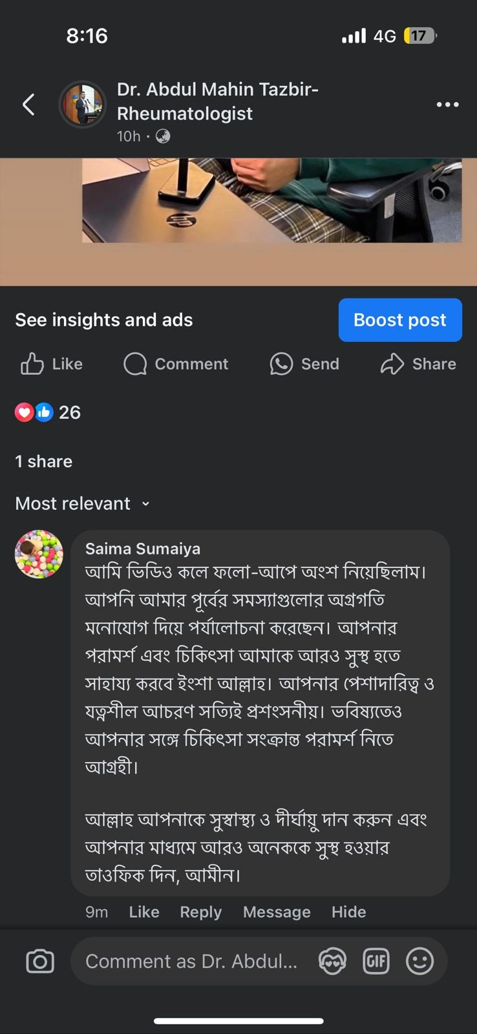Open the emoji smiley picker
The image size is (477, 1034).
point(419,961)
